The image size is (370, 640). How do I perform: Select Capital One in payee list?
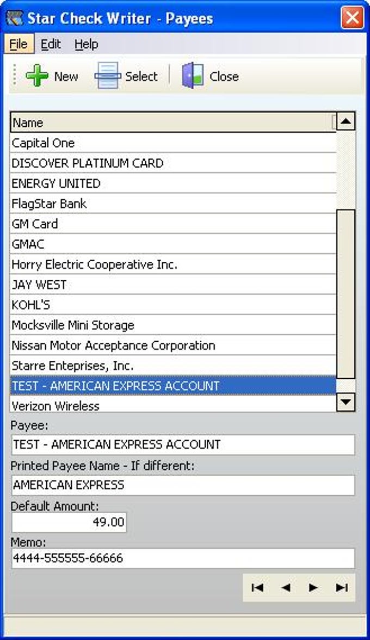click(173, 143)
